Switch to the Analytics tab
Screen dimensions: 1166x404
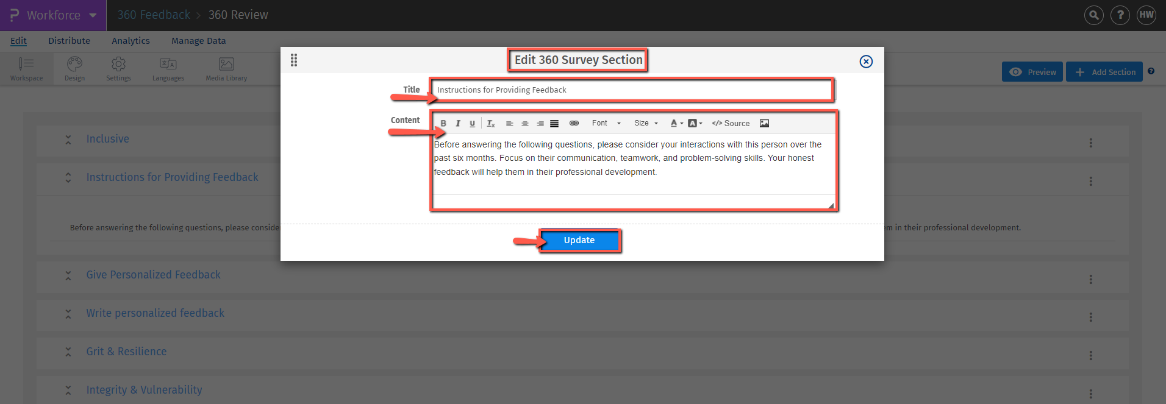coord(131,41)
